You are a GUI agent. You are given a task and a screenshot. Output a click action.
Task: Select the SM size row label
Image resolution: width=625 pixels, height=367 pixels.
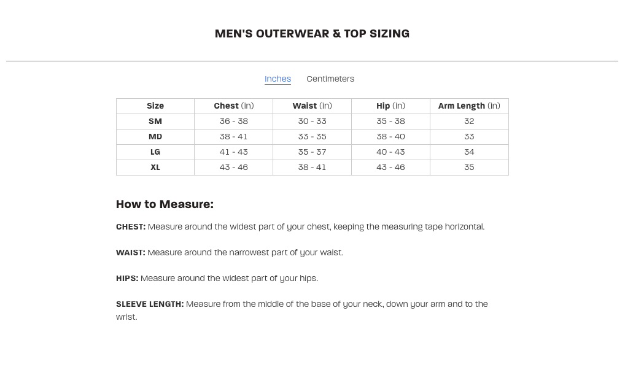(x=155, y=121)
